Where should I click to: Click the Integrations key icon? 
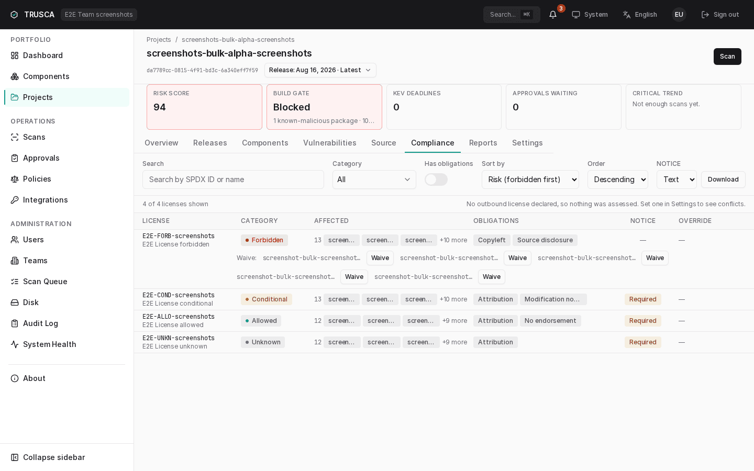point(15,200)
